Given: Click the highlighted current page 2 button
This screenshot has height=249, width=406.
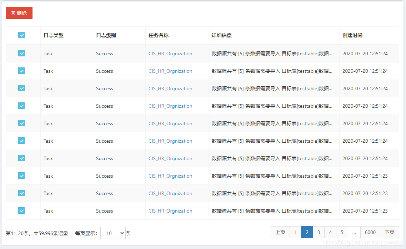Looking at the screenshot, I should point(307,232).
